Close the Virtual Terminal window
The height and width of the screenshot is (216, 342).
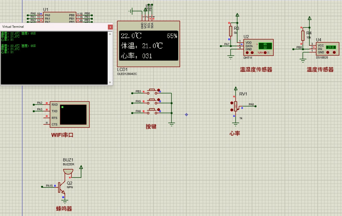[x=110, y=27]
